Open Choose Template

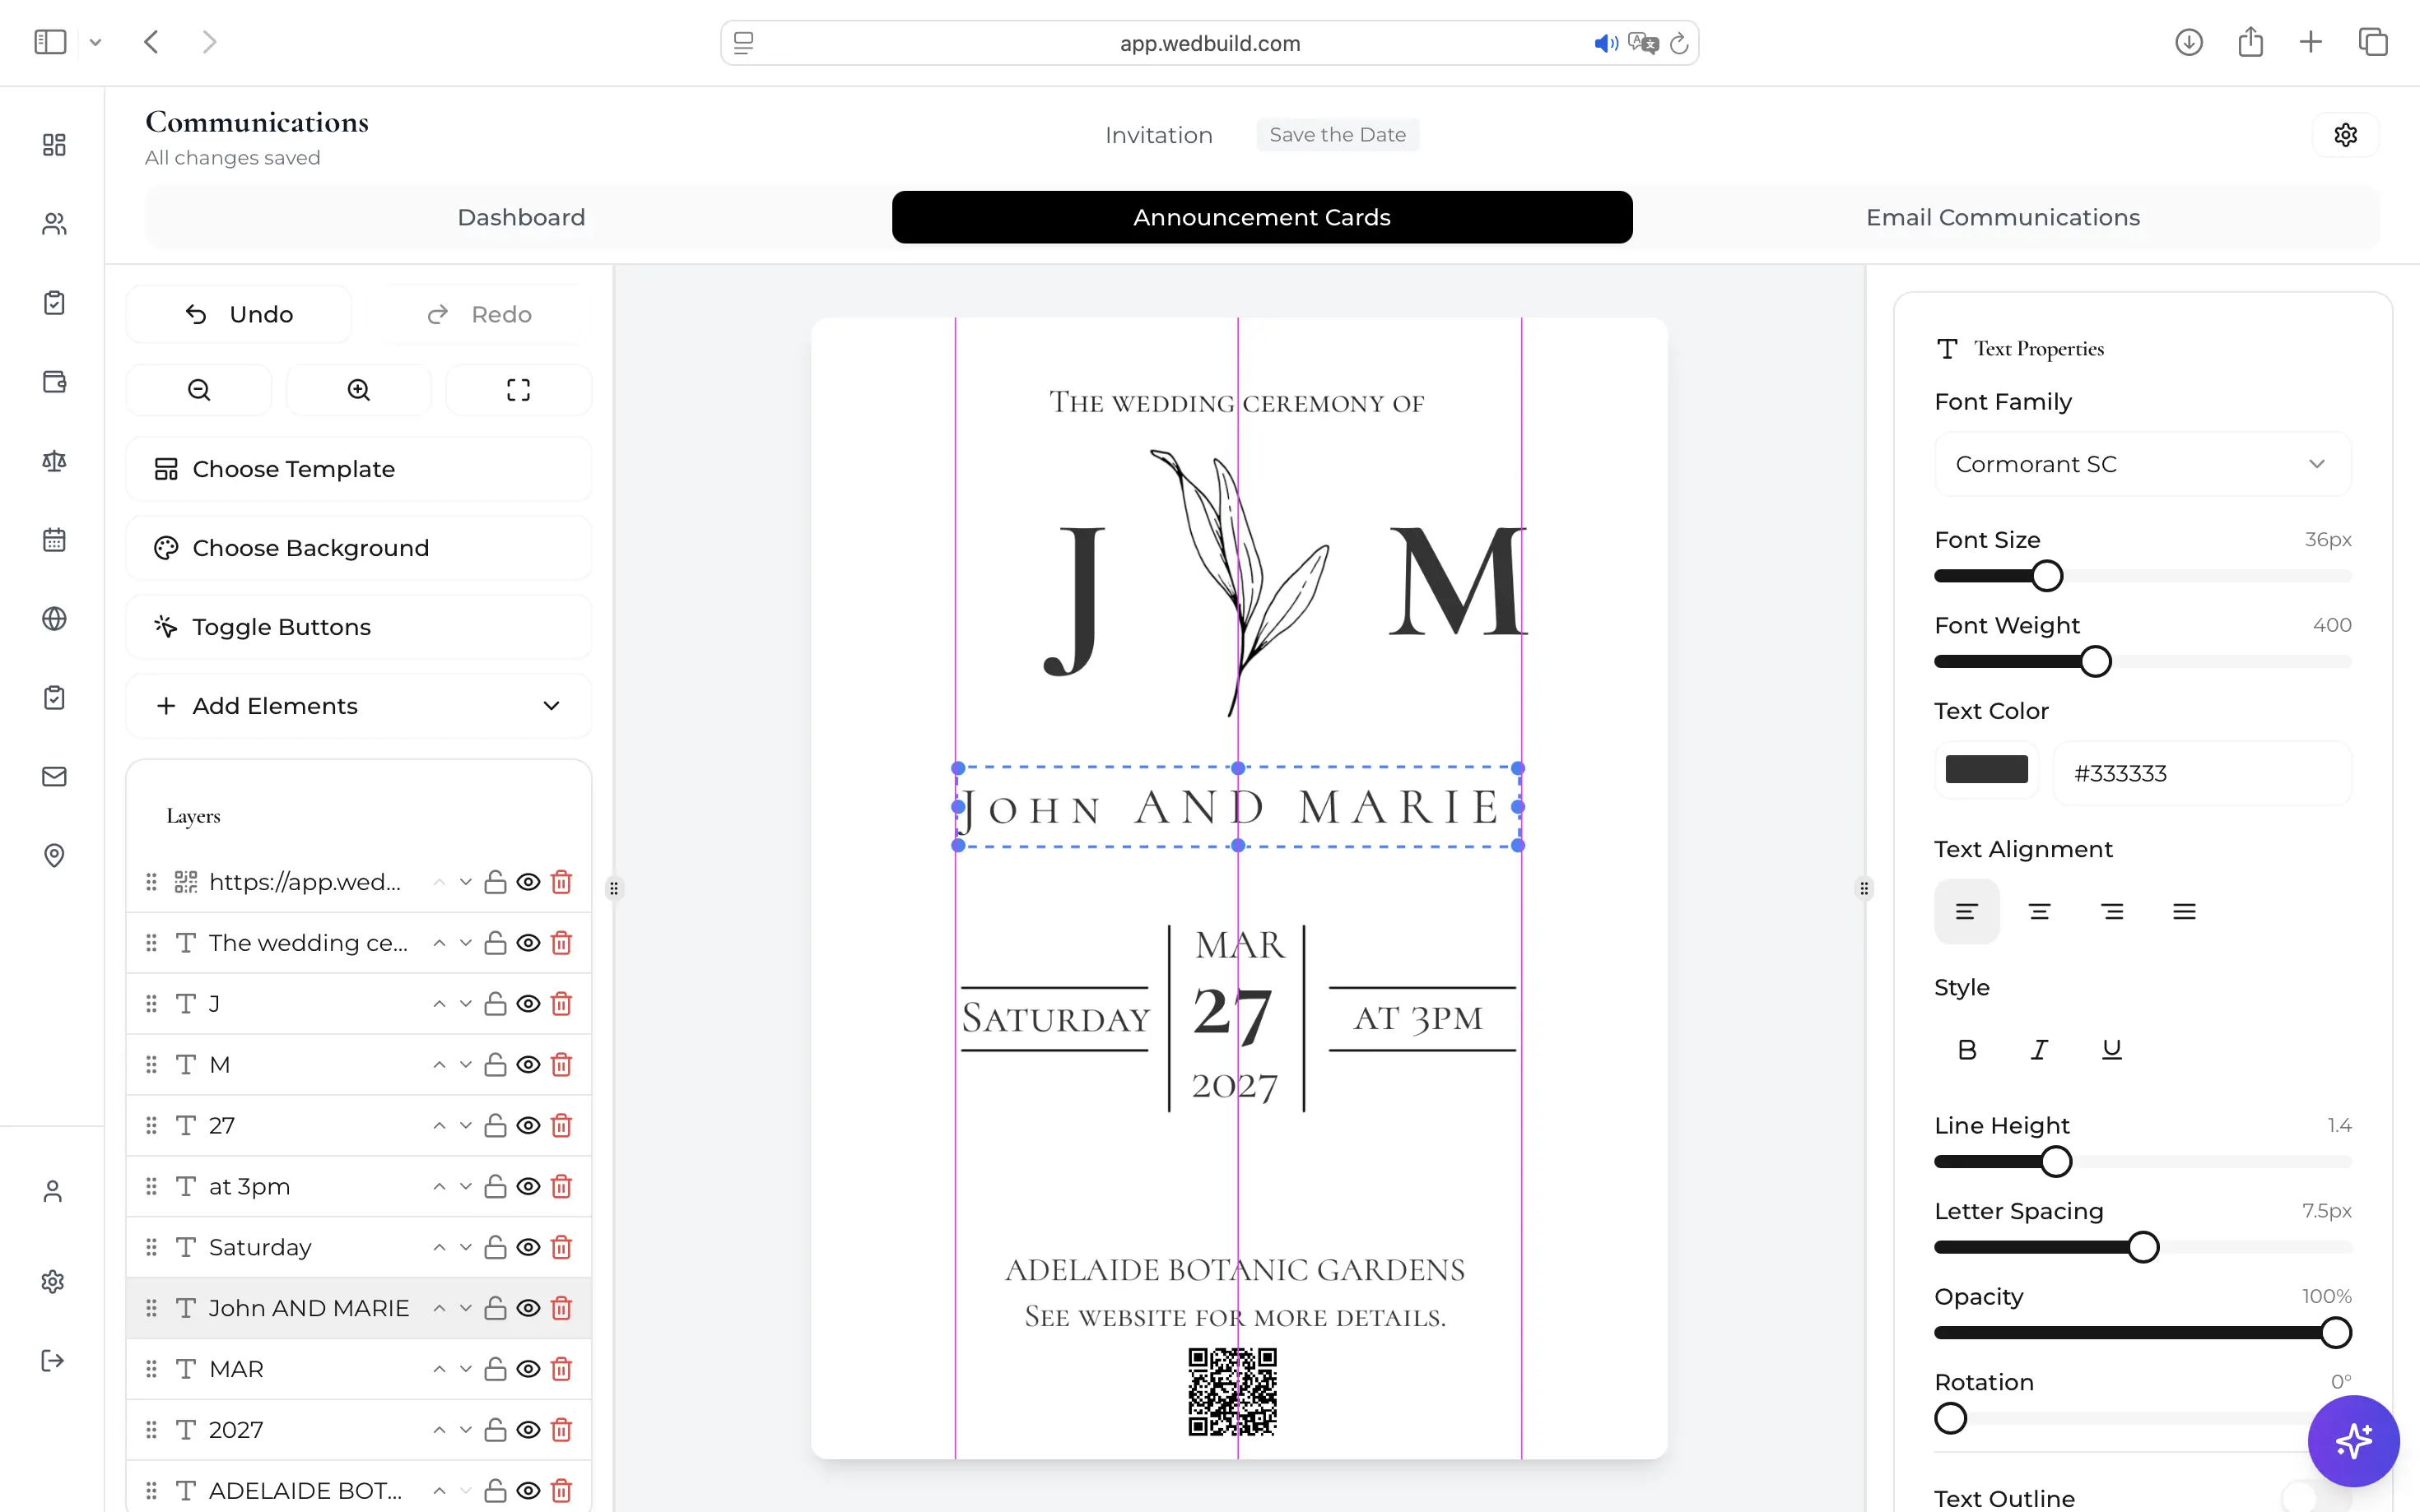point(358,469)
